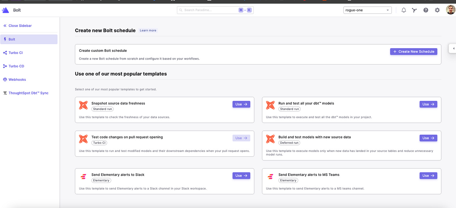Click Standard run tag on Snapshot card
Screen dimensions: 456x208
click(102, 109)
